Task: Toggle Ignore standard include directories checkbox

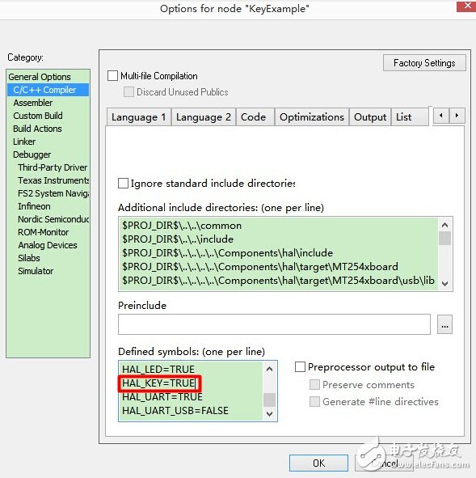Action: click(x=123, y=184)
